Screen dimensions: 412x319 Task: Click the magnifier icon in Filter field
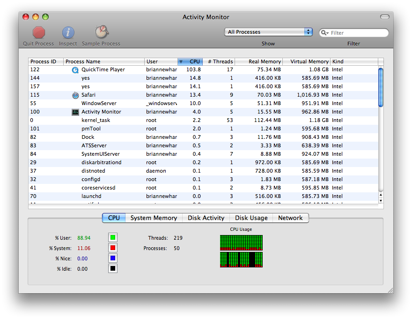324,33
